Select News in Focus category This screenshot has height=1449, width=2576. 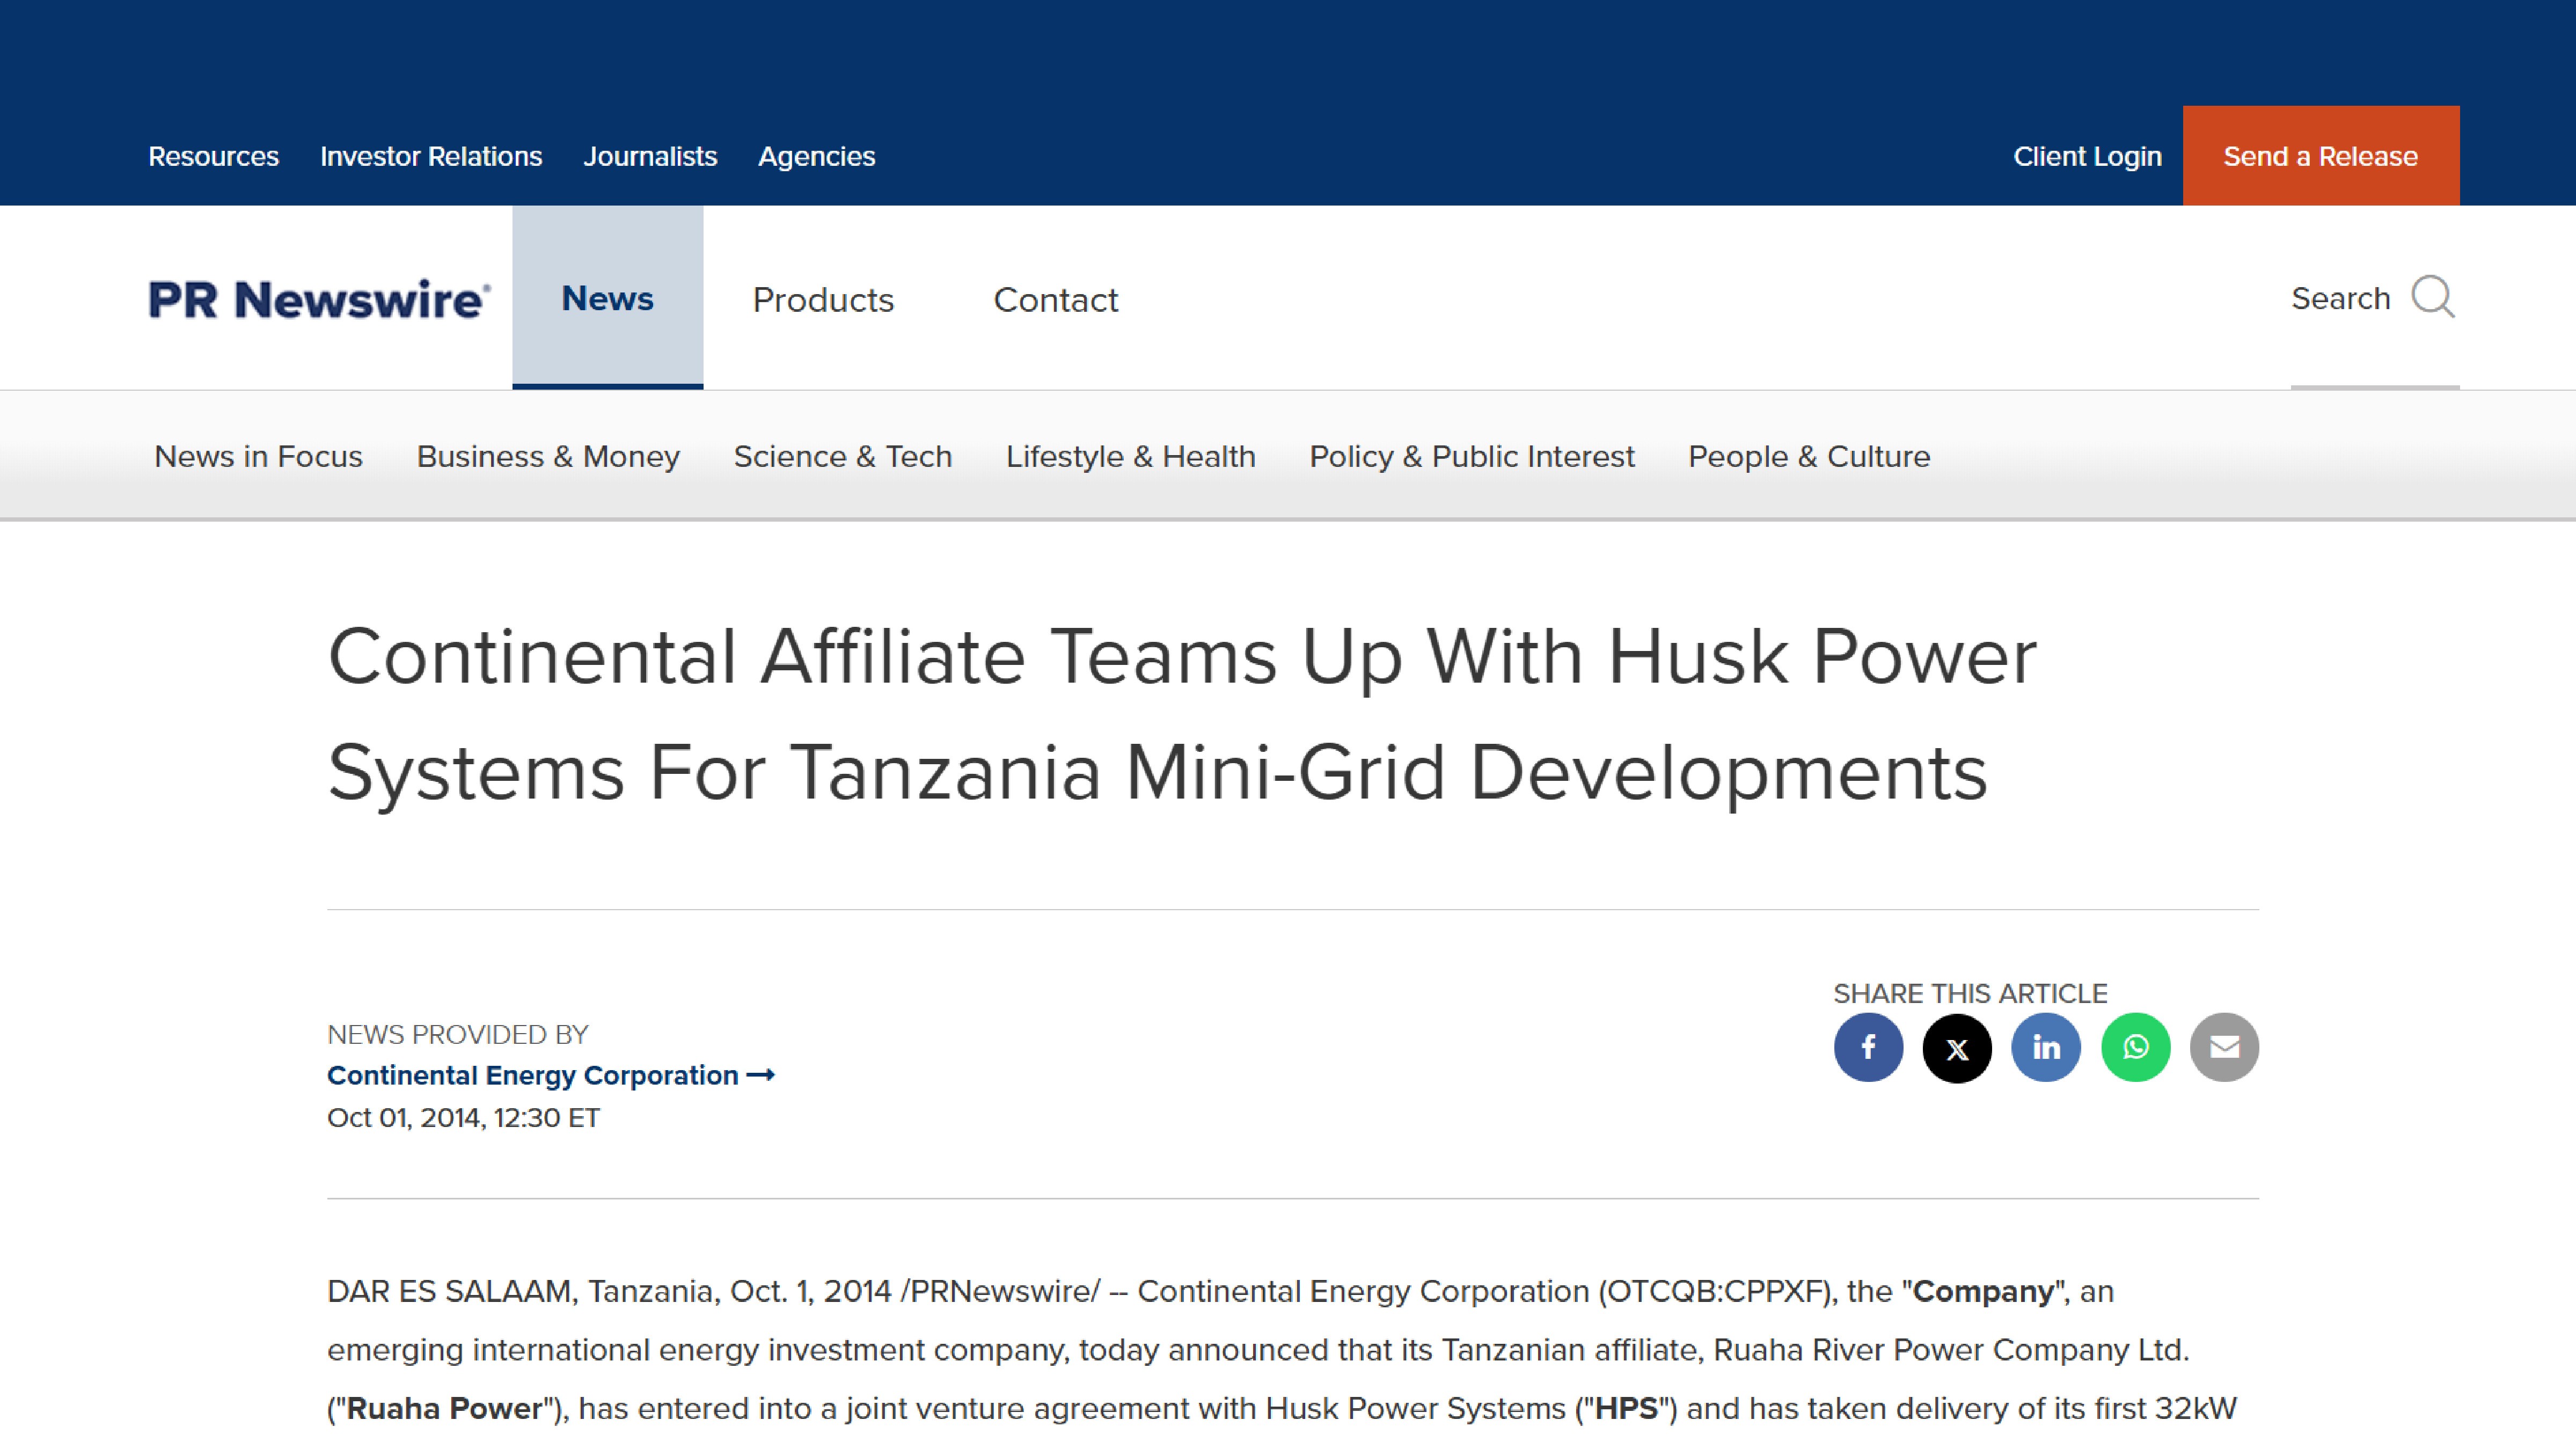click(258, 456)
